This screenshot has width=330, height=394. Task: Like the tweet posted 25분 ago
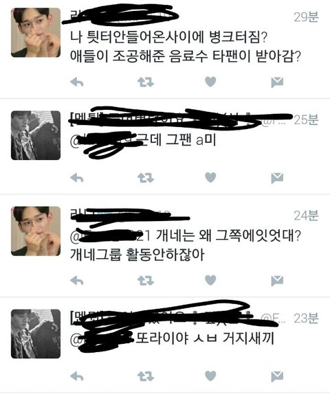pos(210,177)
